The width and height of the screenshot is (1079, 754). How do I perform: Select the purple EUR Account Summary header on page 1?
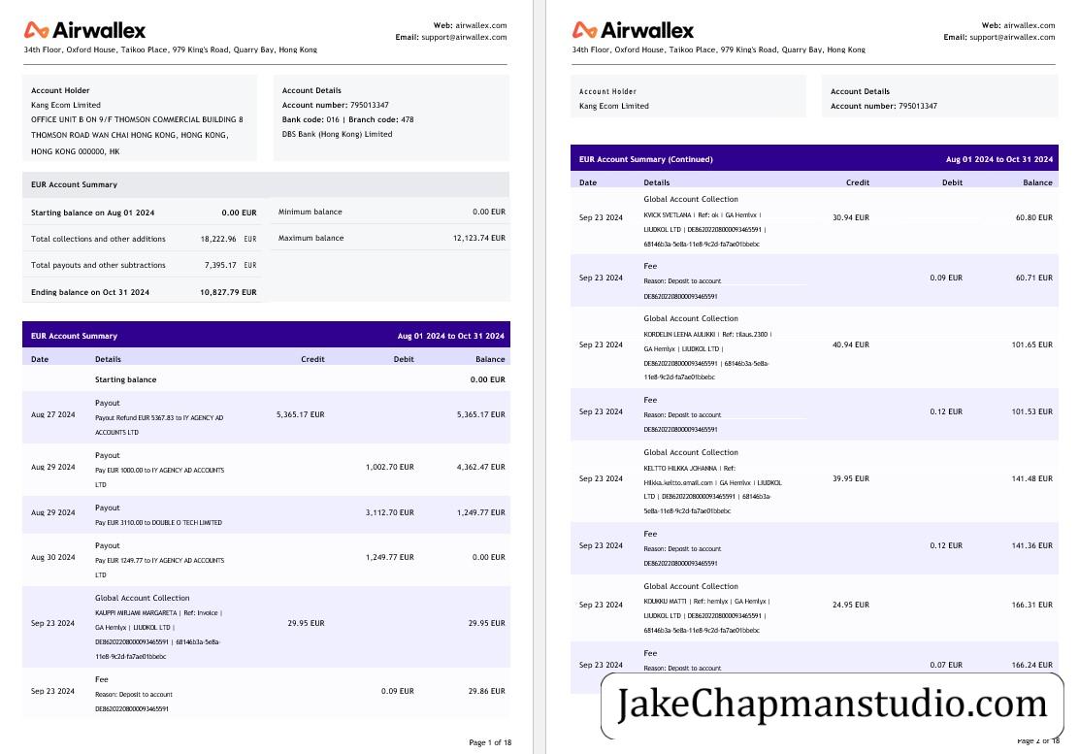click(266, 335)
